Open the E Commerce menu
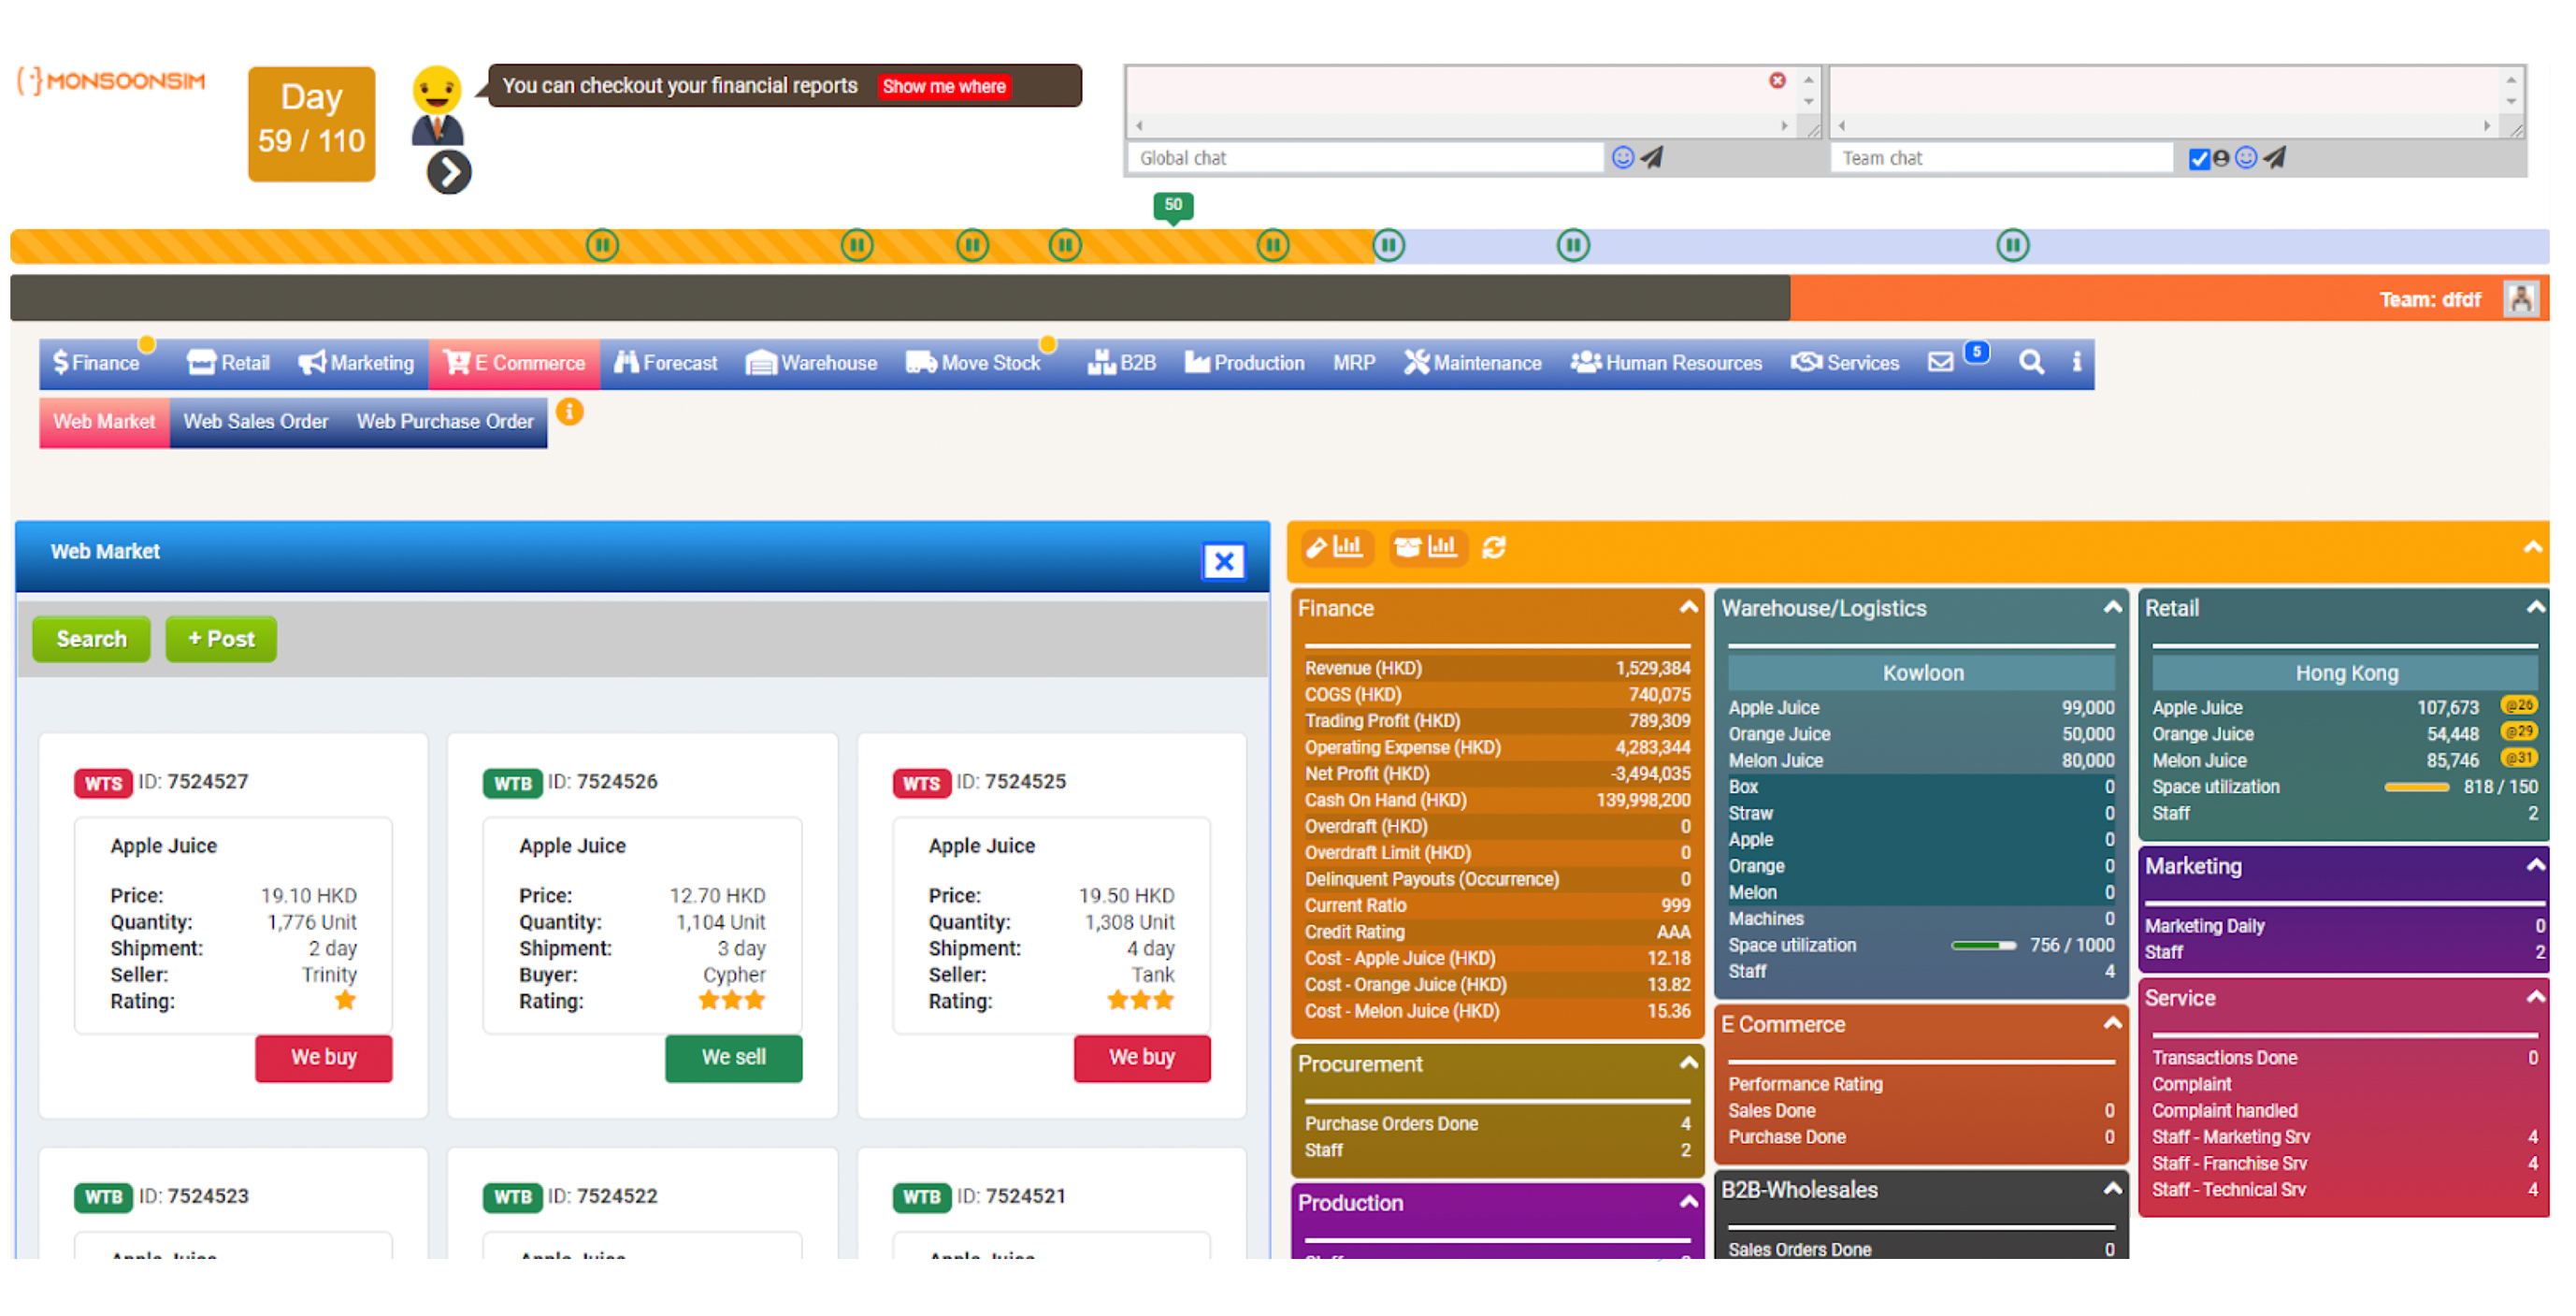Screen dimensions: 2576x1316 (x=514, y=363)
